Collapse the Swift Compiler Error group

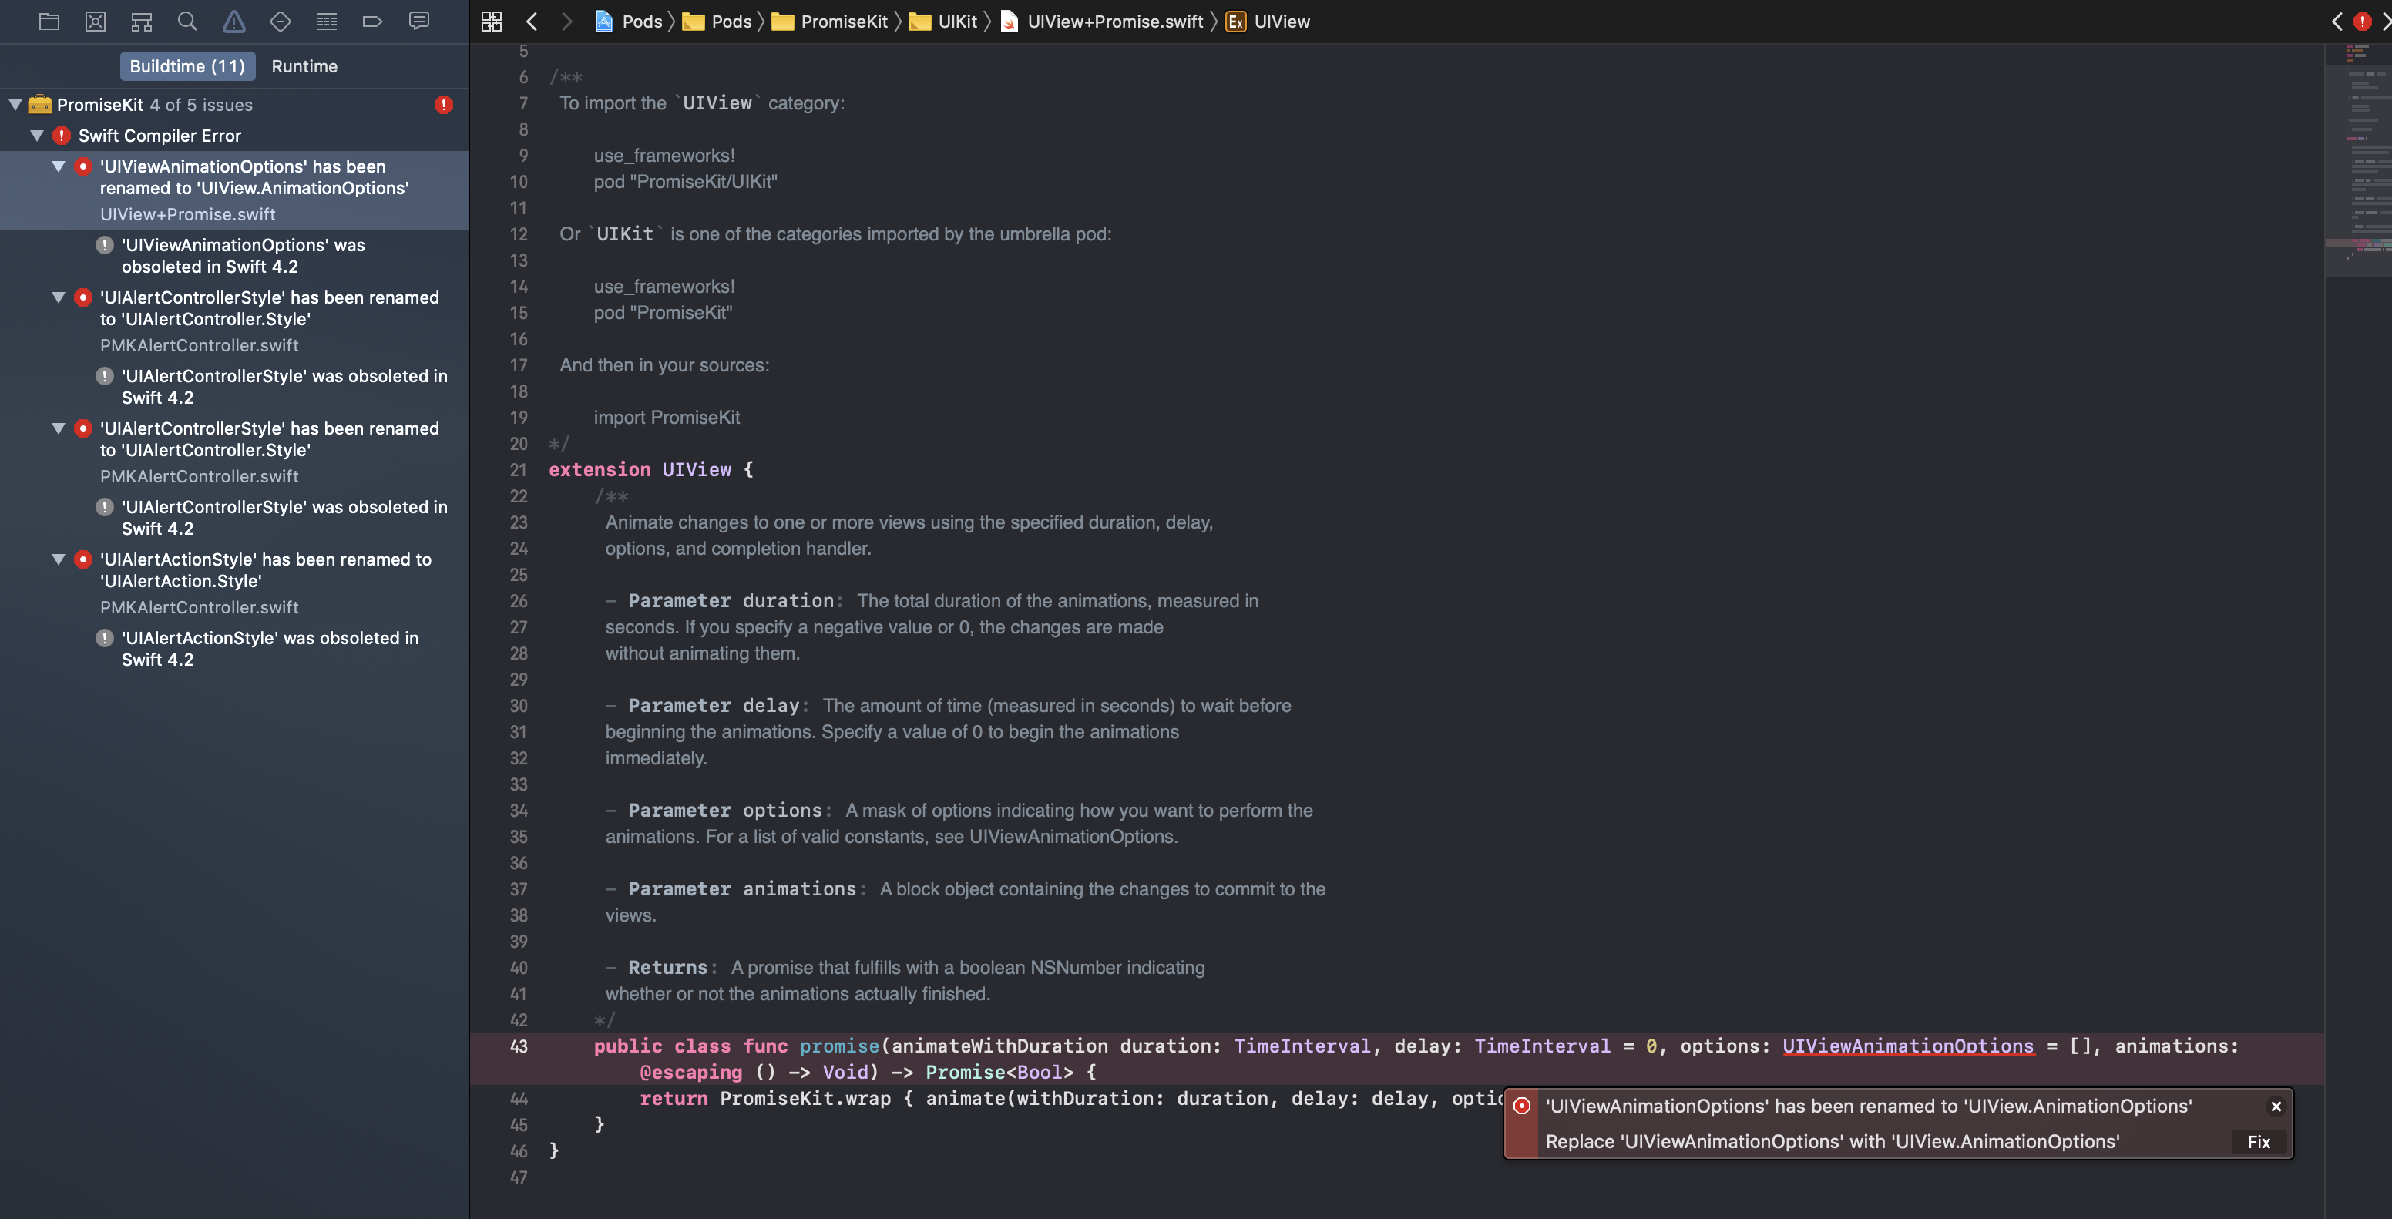coord(37,136)
